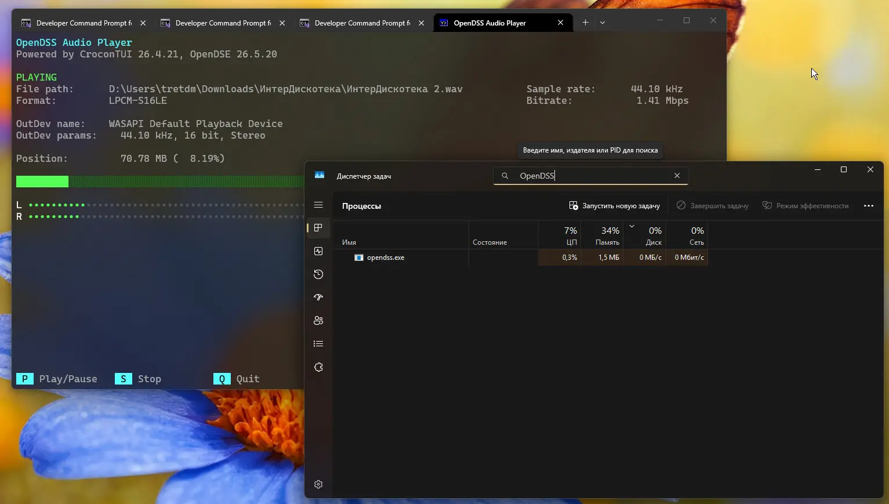Screen dimensions: 889x504
Task: Click the PLAYING status text in terminal
Action: (37, 77)
